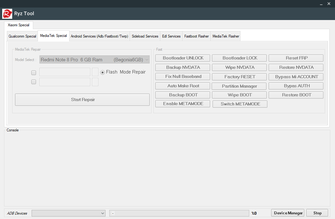Screen dimensions: 335x219
Task: Open the MediaTek Flasher tab
Action: 225,36
